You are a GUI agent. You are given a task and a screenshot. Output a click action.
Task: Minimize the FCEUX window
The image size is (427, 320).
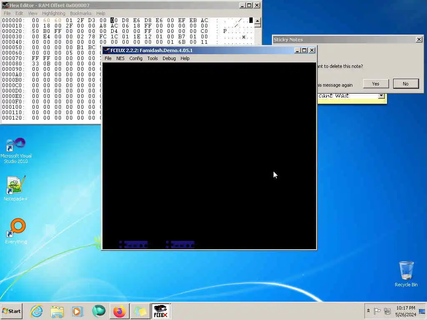click(x=297, y=50)
